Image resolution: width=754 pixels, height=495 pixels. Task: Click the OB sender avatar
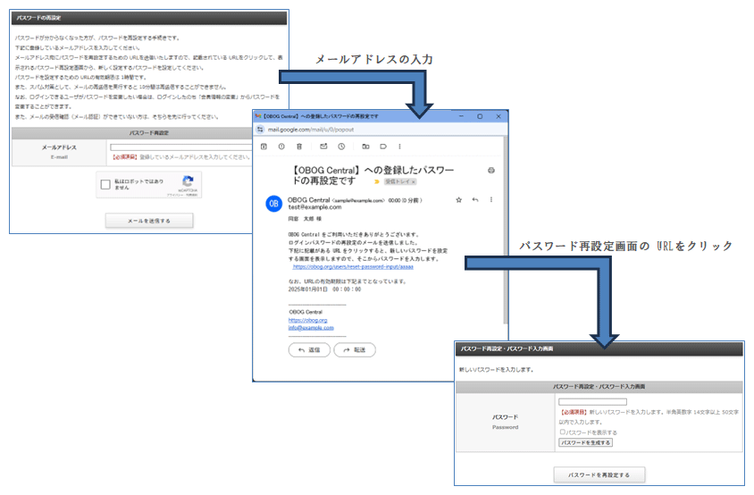[x=273, y=204]
